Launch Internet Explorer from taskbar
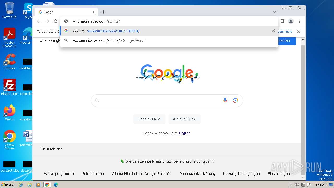Image resolution: width=334 pixels, height=188 pixels. pos(21,185)
